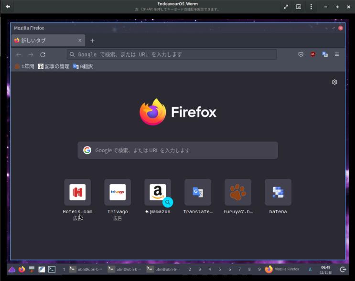Open the hatena shortcut tile

click(x=278, y=192)
